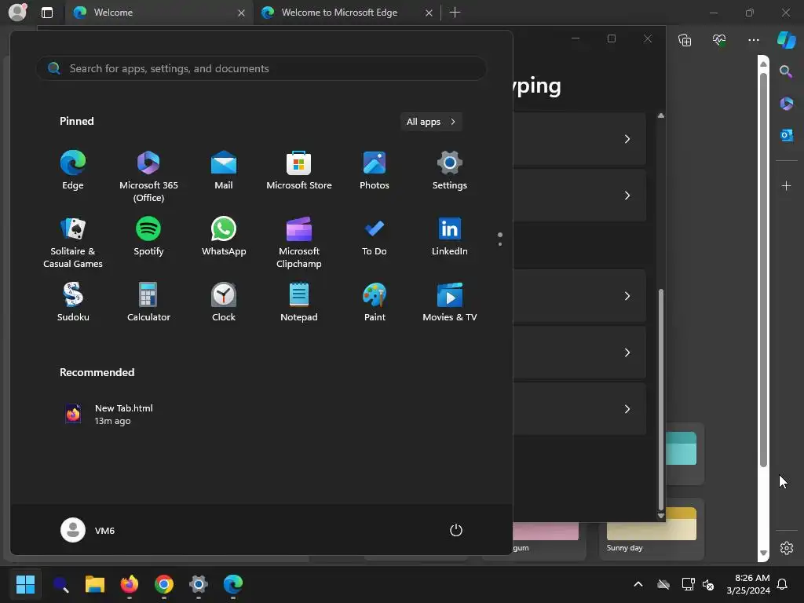Open the Clock app

click(224, 302)
